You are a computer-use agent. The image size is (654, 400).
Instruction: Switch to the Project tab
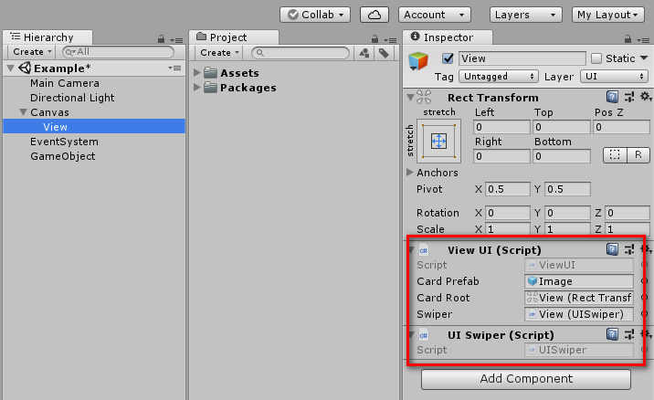pos(234,37)
